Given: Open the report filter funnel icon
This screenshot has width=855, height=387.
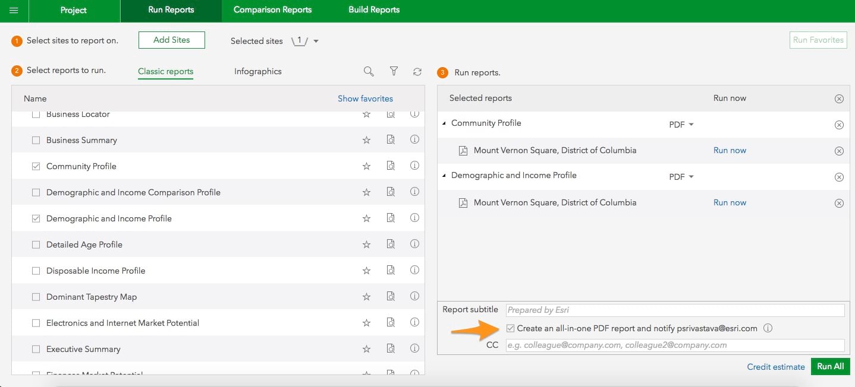Looking at the screenshot, I should tap(394, 71).
